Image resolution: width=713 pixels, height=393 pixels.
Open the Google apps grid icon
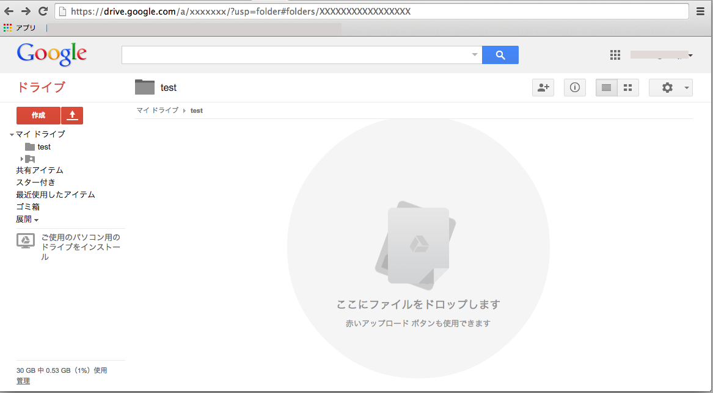(x=615, y=55)
